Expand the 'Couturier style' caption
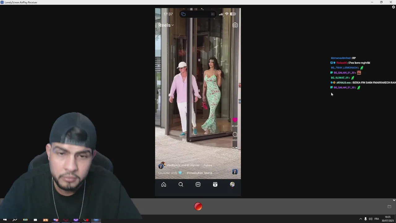This screenshot has height=223, width=396. point(170,173)
